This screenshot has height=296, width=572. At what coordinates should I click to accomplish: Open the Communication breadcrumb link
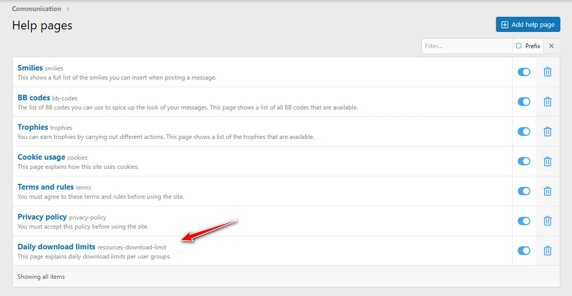click(37, 9)
